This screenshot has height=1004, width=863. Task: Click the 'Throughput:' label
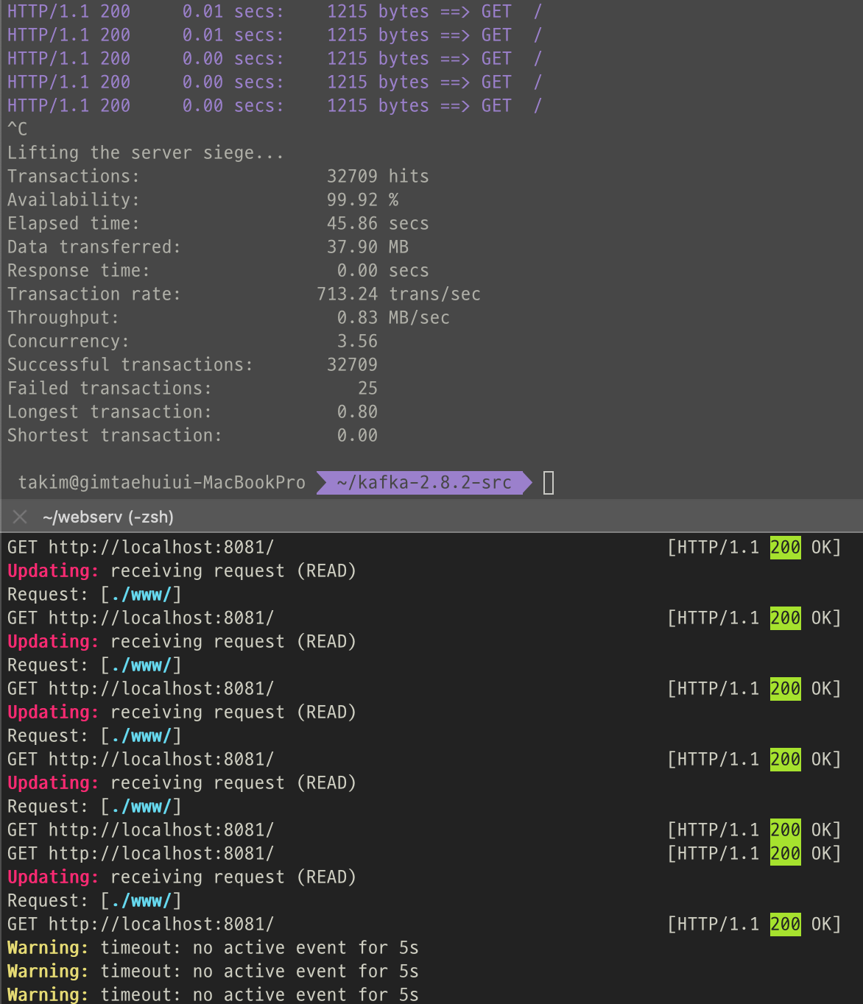(x=63, y=318)
